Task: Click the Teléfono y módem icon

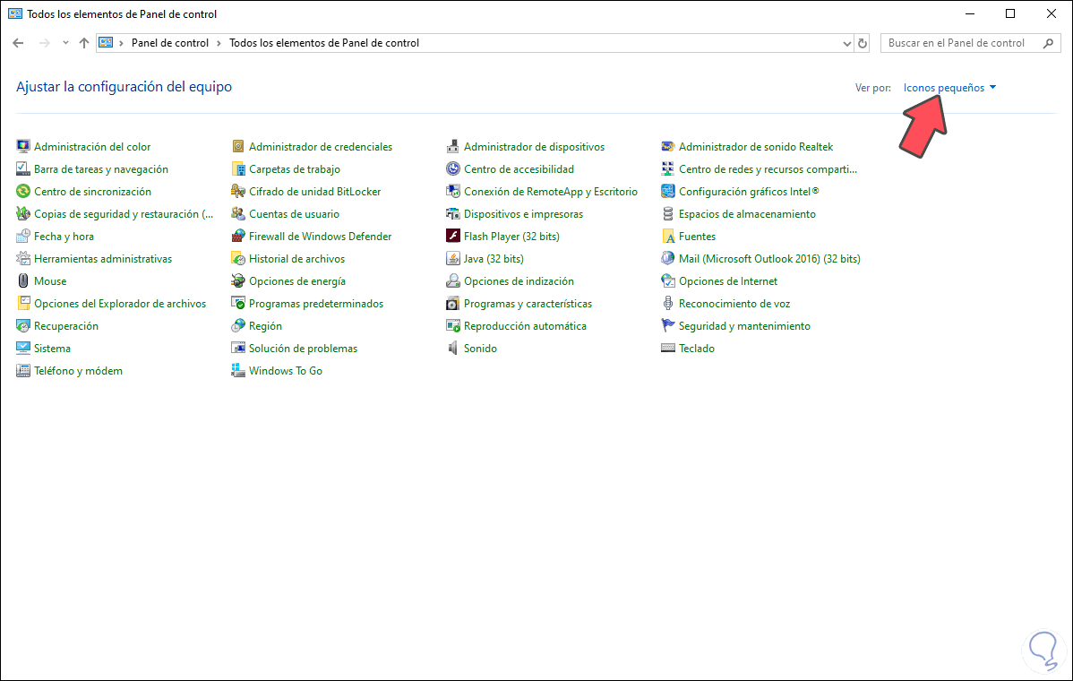Action: (23, 371)
